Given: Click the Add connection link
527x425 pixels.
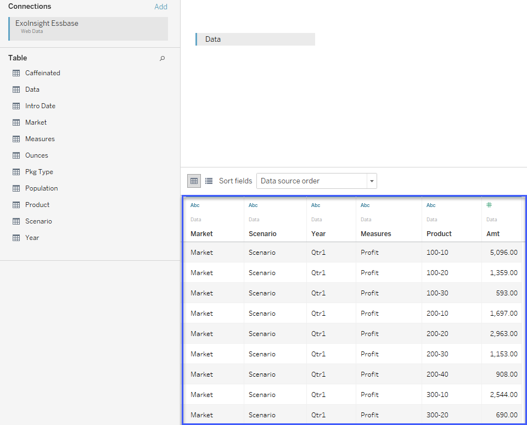Looking at the screenshot, I should click(x=161, y=7).
